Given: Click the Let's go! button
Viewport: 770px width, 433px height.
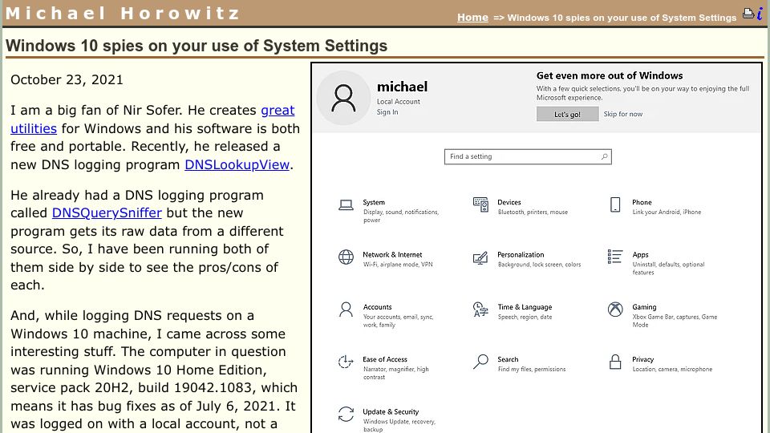Looking at the screenshot, I should pos(567,114).
